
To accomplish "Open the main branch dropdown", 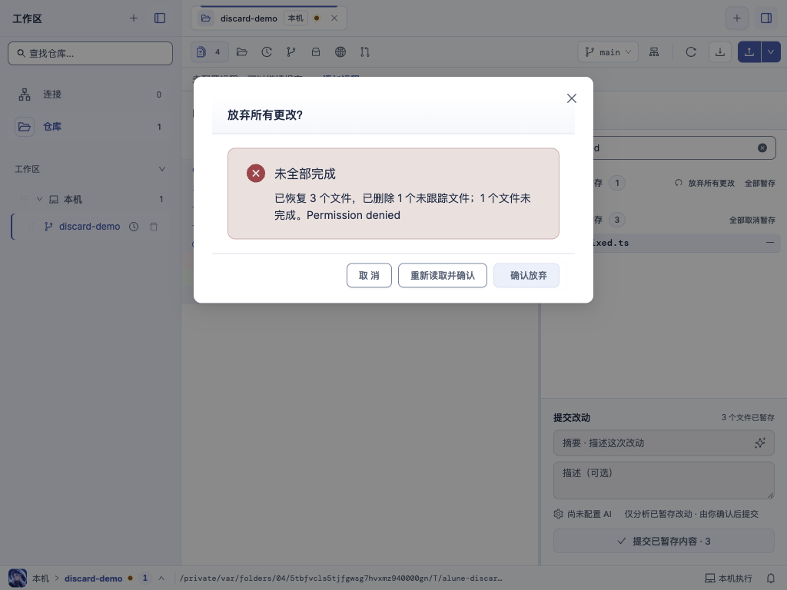I will [x=608, y=52].
